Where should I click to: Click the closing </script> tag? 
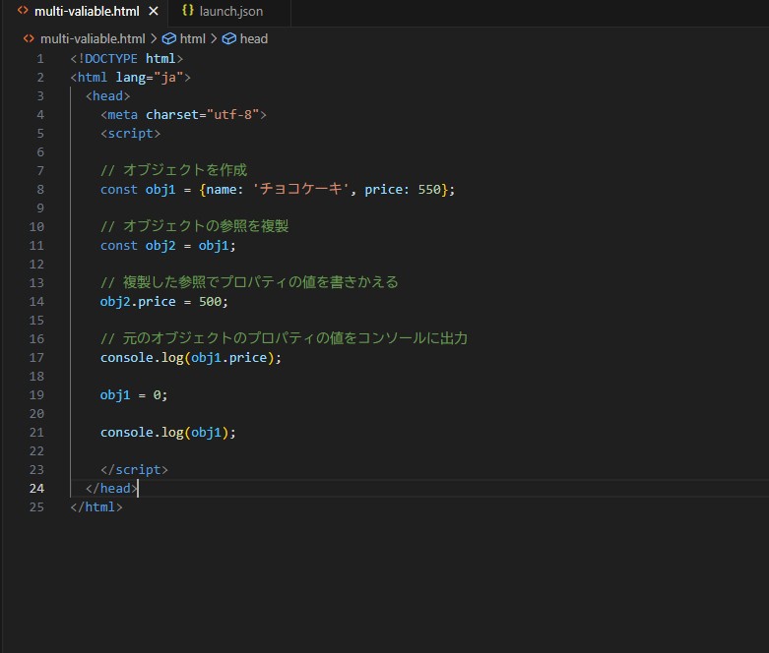click(x=134, y=470)
